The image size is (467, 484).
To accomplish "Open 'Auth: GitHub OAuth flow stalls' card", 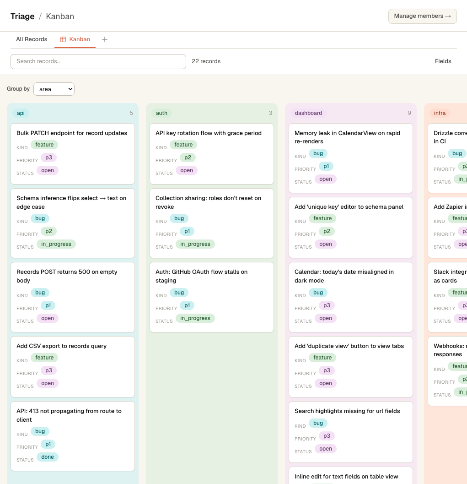I will 212,297.
